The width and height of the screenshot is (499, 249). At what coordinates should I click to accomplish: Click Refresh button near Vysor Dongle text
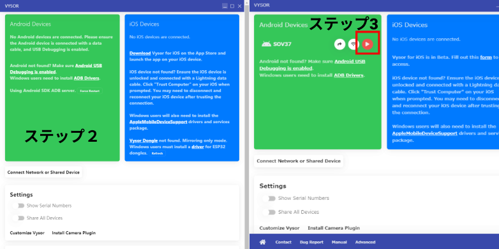pyautogui.click(x=157, y=153)
